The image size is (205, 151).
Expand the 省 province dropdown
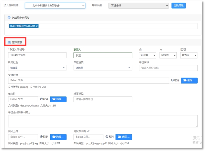click(148, 55)
